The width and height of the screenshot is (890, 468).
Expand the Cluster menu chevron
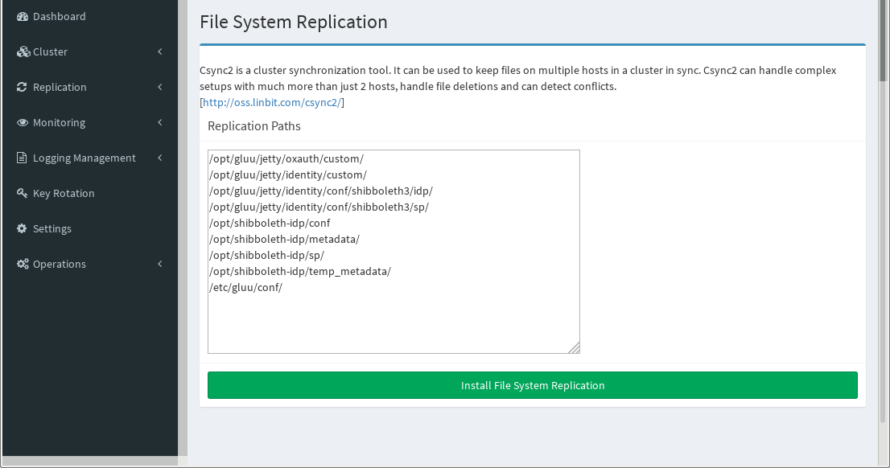(160, 51)
